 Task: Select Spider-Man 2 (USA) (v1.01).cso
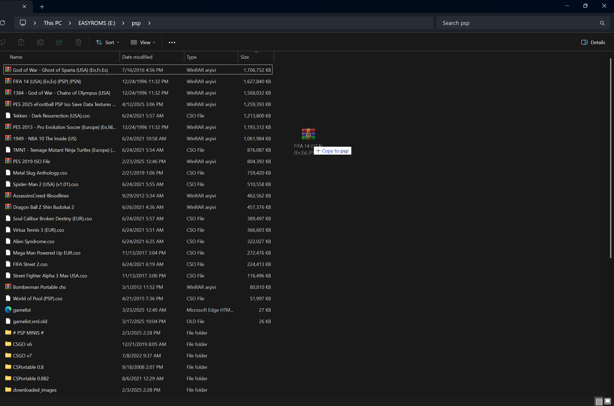138,184
